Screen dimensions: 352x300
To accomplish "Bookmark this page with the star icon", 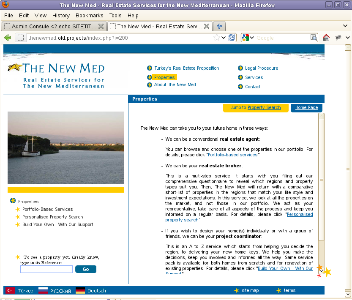I will (217, 38).
